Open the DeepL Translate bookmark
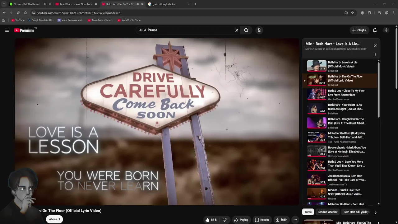The height and width of the screenshot is (224, 398). tap(41, 20)
